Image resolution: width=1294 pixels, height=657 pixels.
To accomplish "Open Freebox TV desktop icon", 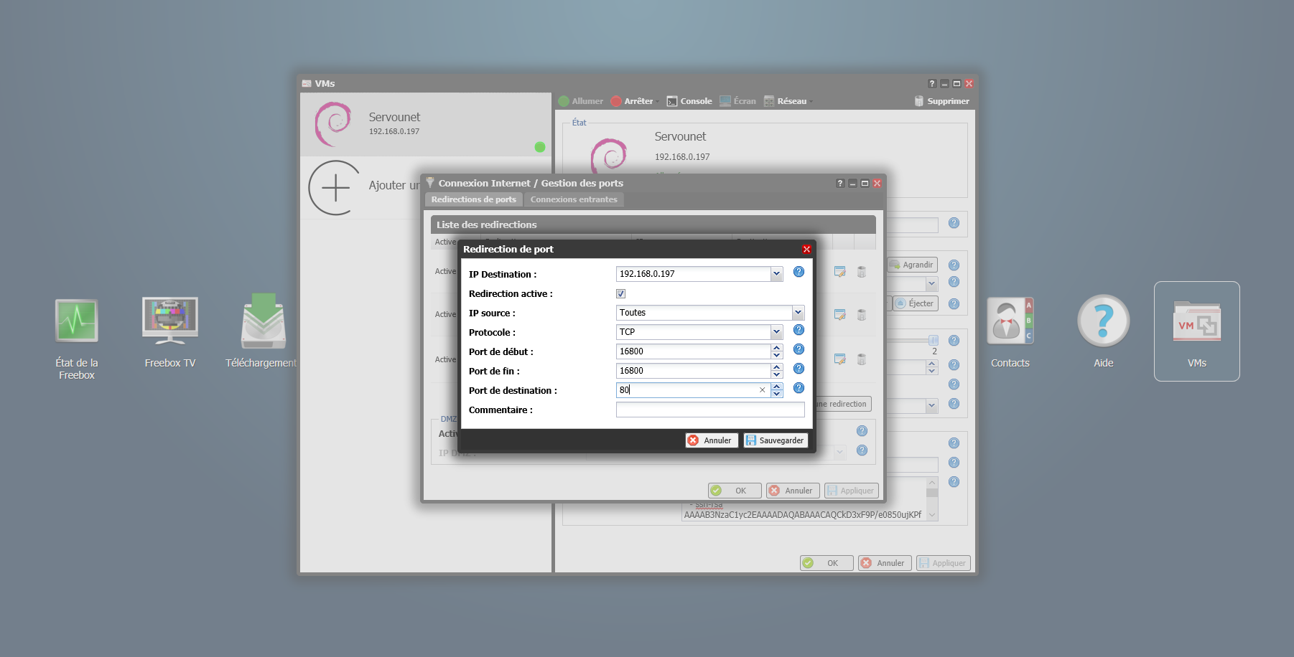I will coord(170,331).
